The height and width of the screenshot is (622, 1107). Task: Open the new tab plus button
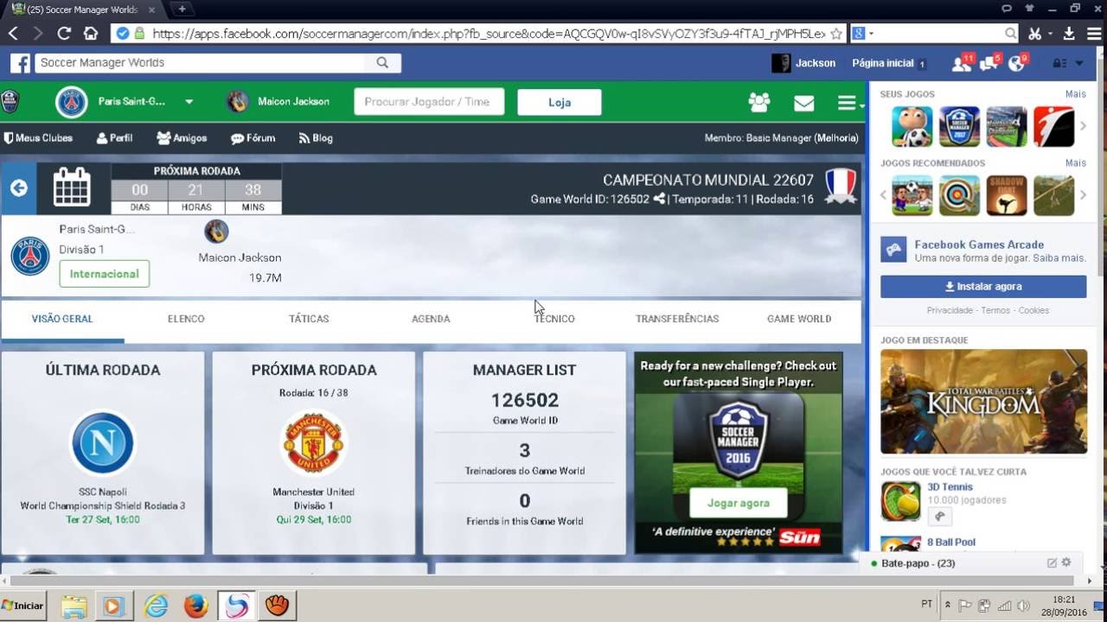[182, 9]
